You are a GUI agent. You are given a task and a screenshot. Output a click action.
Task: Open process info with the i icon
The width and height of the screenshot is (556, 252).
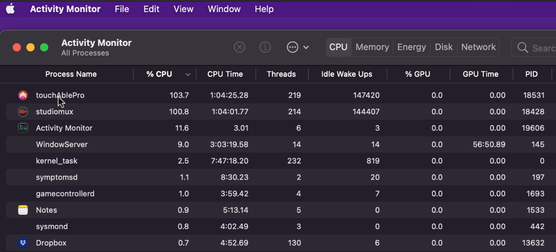265,47
